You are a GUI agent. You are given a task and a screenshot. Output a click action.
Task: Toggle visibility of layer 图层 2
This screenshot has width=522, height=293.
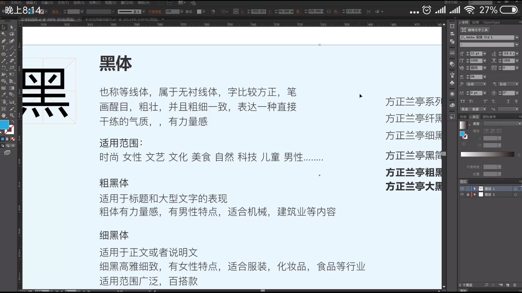coord(462,195)
